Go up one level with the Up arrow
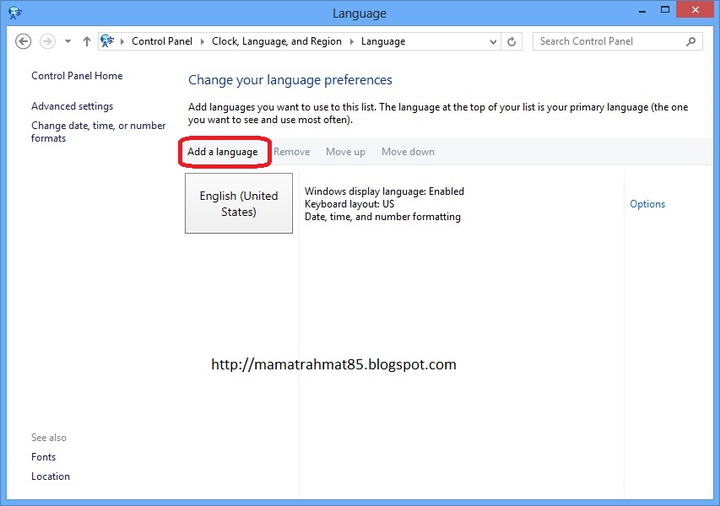This screenshot has width=720, height=506. click(x=86, y=41)
